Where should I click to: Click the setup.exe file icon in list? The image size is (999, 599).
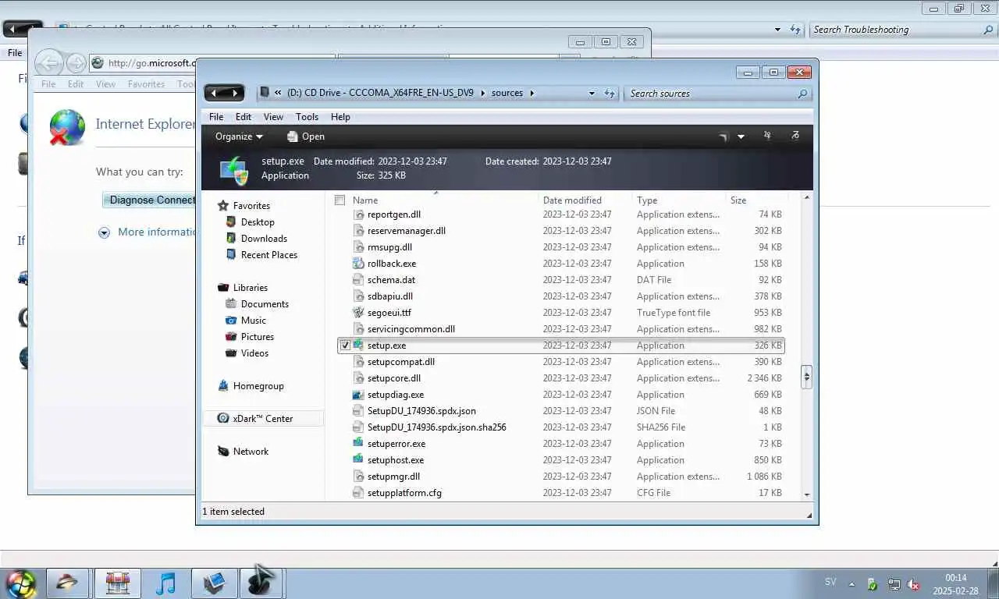click(358, 345)
